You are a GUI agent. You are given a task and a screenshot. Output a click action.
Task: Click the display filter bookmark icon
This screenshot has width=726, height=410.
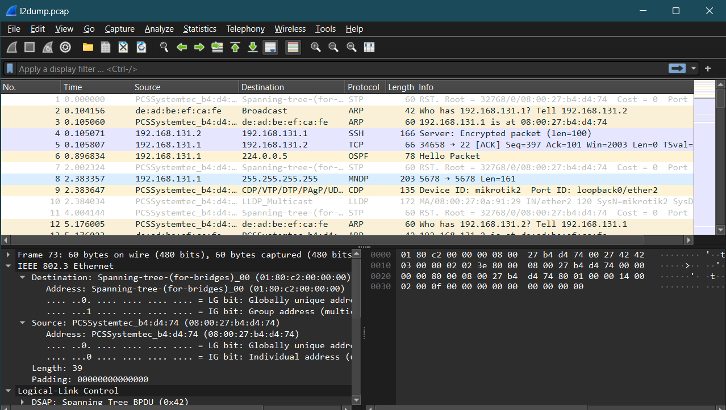(x=10, y=69)
